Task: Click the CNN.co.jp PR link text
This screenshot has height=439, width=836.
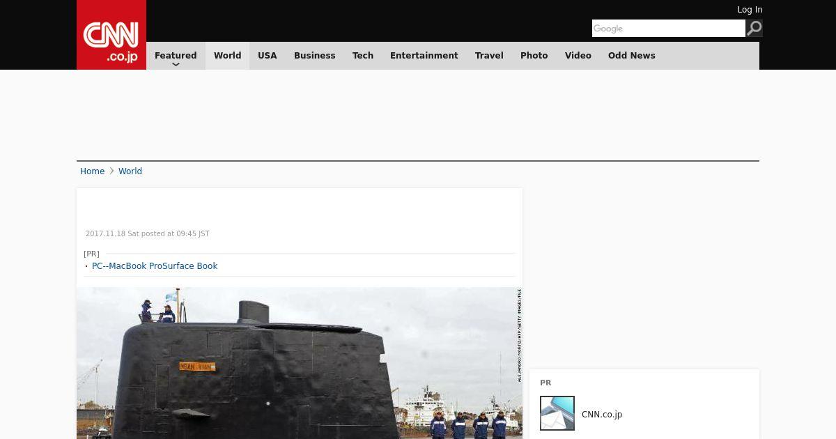Action: tap(602, 415)
